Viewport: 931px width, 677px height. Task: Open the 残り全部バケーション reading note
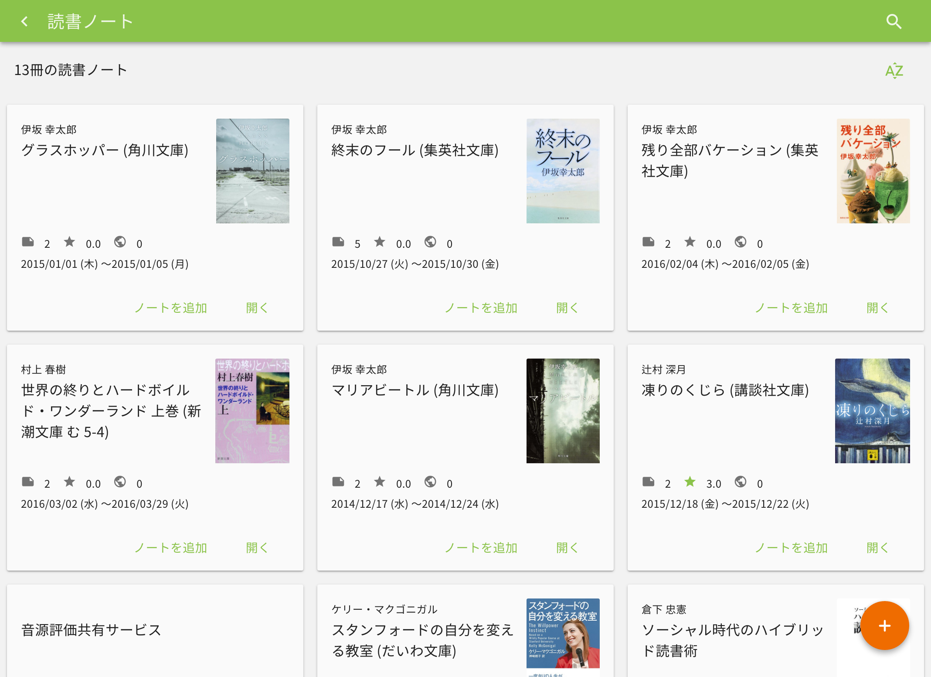pyautogui.click(x=877, y=308)
